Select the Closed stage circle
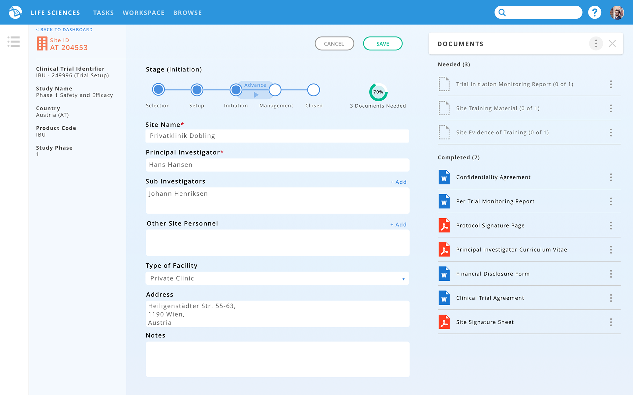Screen dimensions: 633x395 tap(314, 90)
